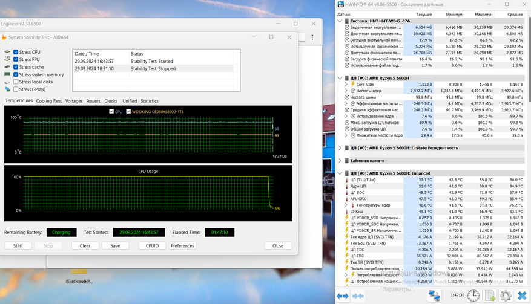Image resolution: width=531 pixels, height=304 pixels.
Task: Click the AIDA64 flame icon in title bar
Action: point(4,37)
